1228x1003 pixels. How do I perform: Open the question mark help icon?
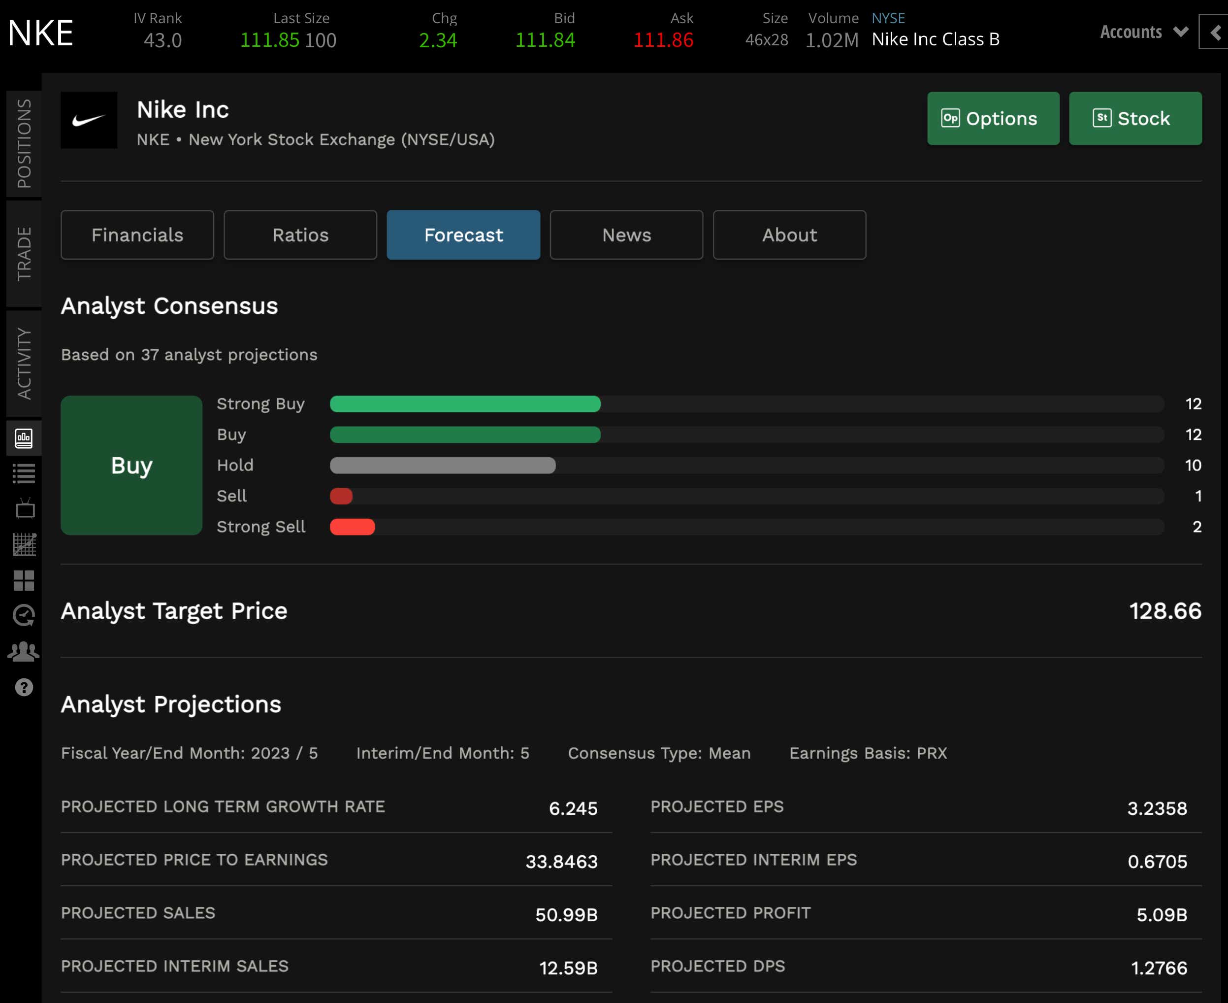(x=24, y=688)
